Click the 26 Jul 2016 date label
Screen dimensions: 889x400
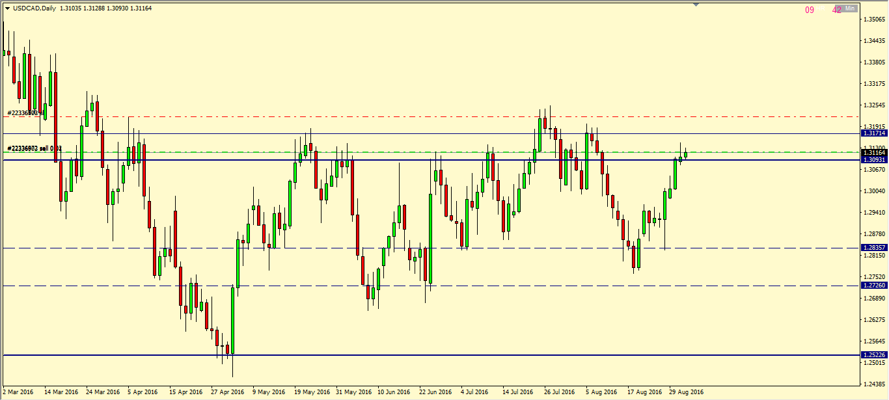(x=560, y=392)
